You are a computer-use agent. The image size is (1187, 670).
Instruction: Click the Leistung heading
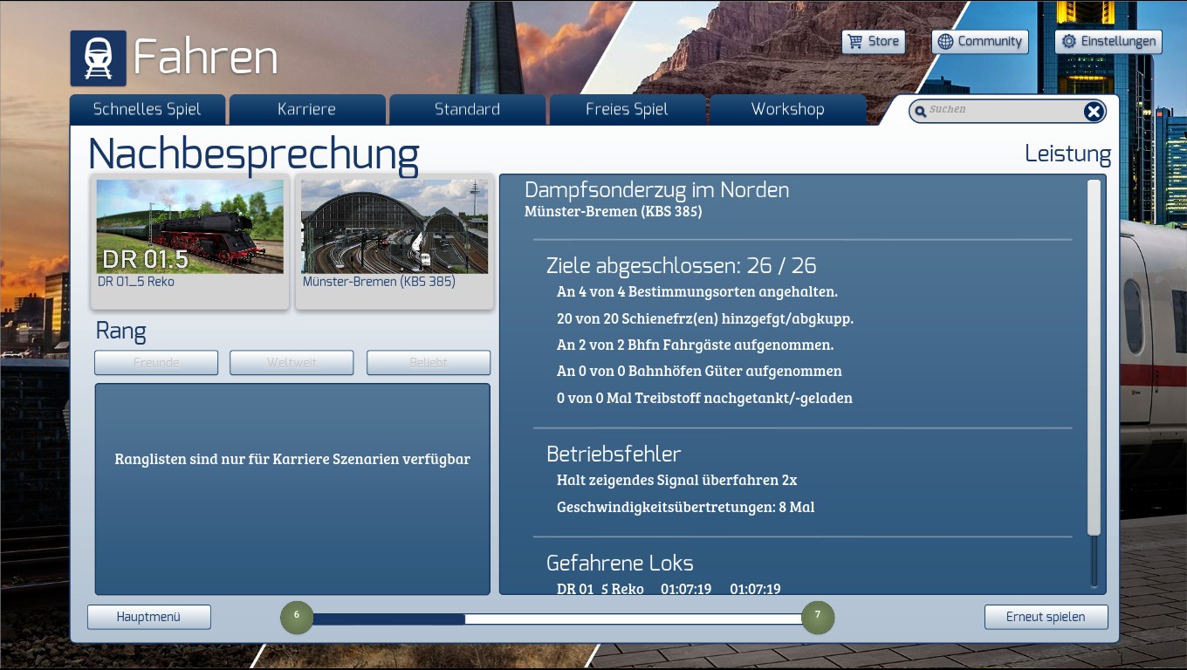point(1067,154)
